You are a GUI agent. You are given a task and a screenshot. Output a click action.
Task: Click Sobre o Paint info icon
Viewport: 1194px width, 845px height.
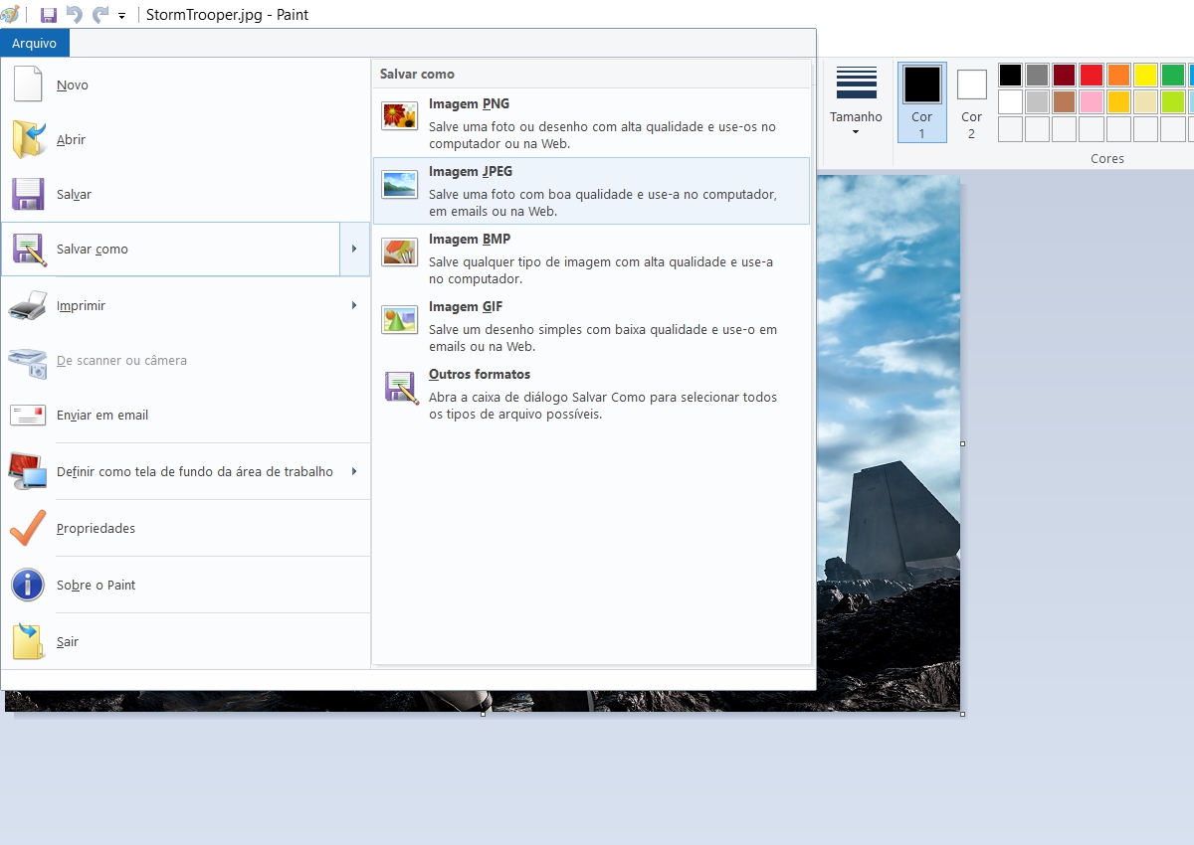[x=28, y=585]
